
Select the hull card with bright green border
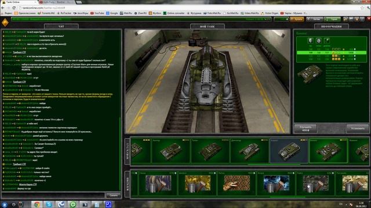pos(328,151)
